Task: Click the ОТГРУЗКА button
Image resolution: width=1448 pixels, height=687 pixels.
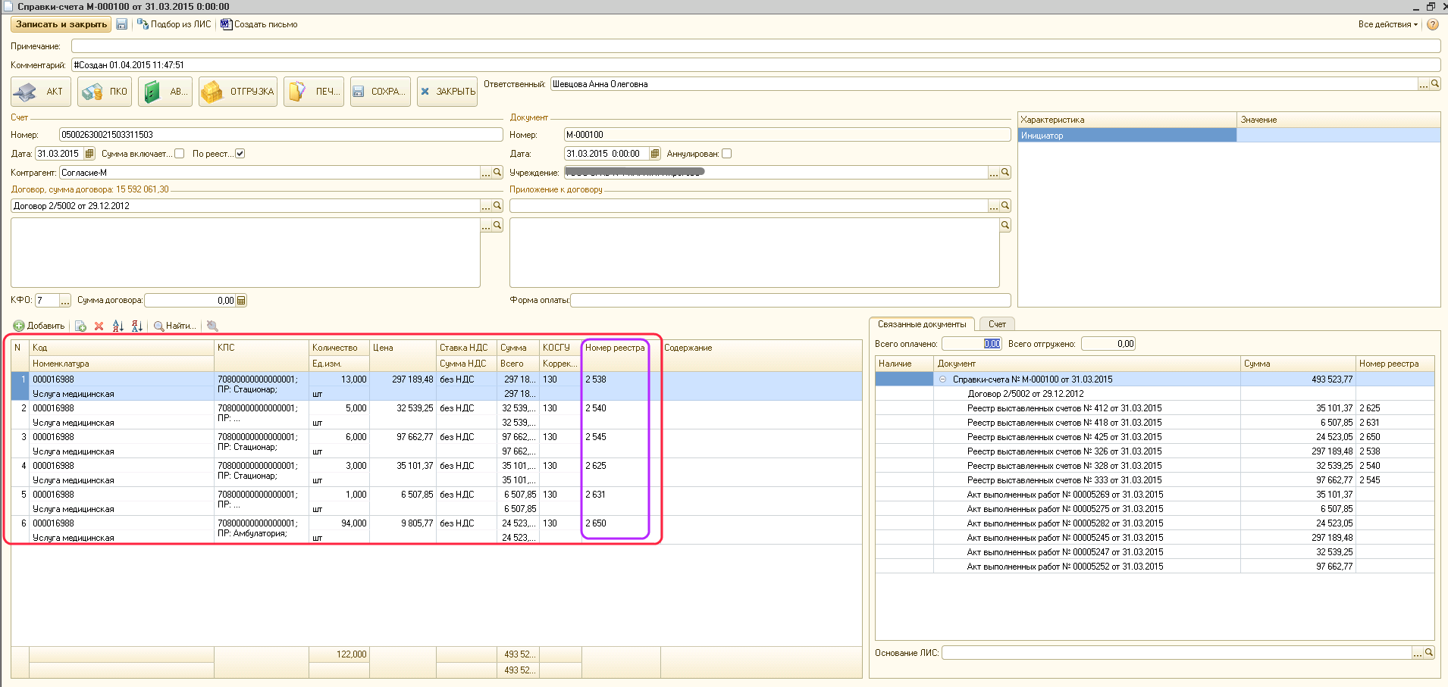Action: 238,92
